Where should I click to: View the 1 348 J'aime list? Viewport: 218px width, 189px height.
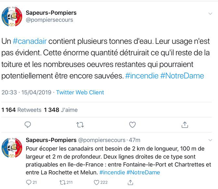pos(61,110)
